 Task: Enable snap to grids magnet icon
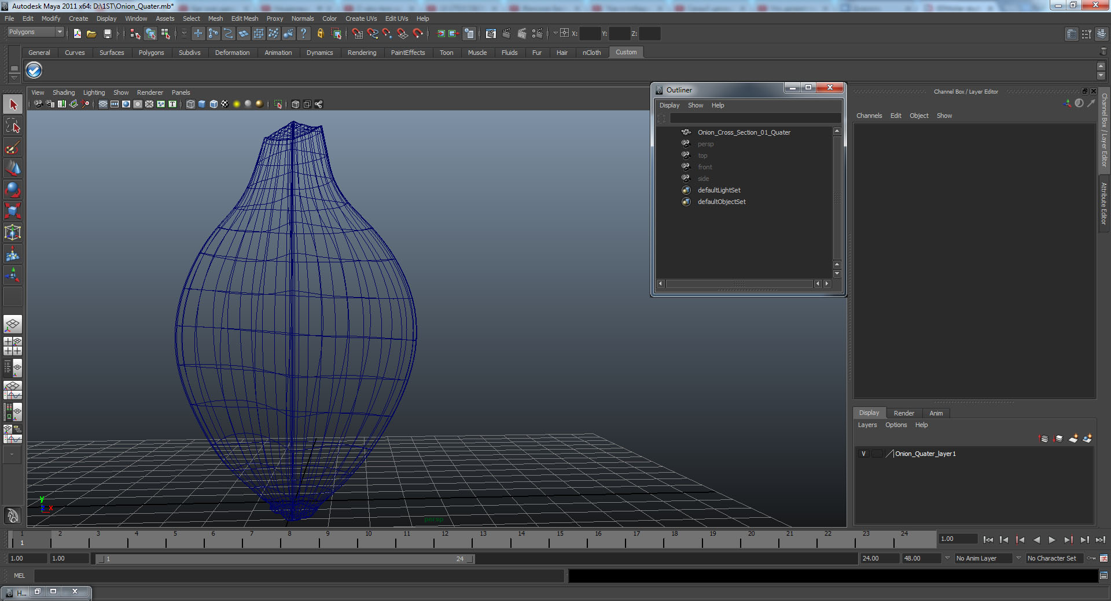pos(357,34)
